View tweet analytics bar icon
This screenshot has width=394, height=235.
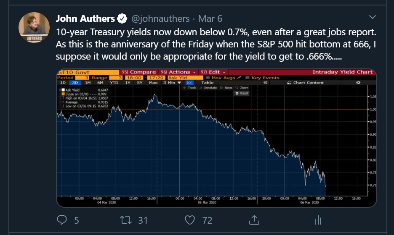[x=318, y=219]
